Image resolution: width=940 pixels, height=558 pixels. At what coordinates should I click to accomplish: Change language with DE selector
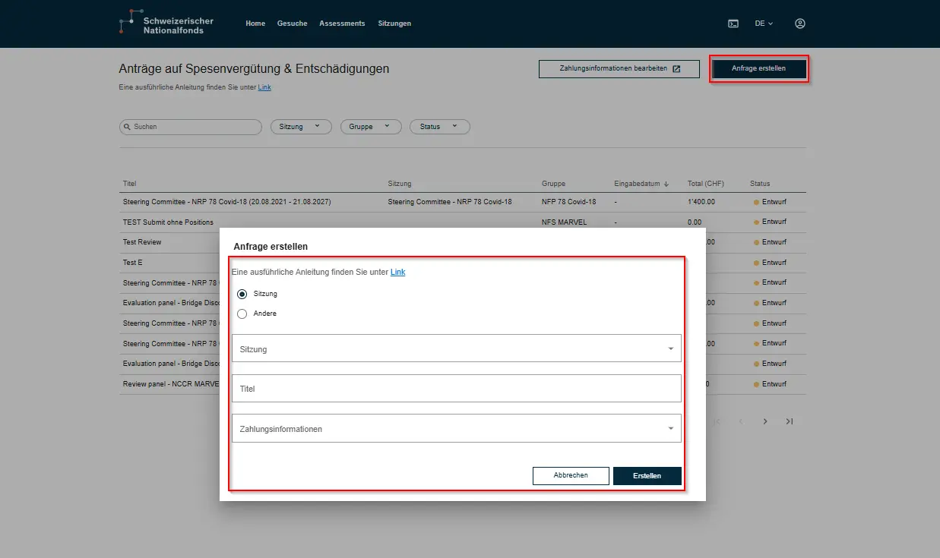(763, 24)
